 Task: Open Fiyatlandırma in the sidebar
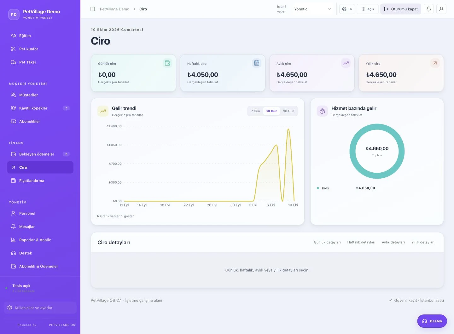[40, 181]
